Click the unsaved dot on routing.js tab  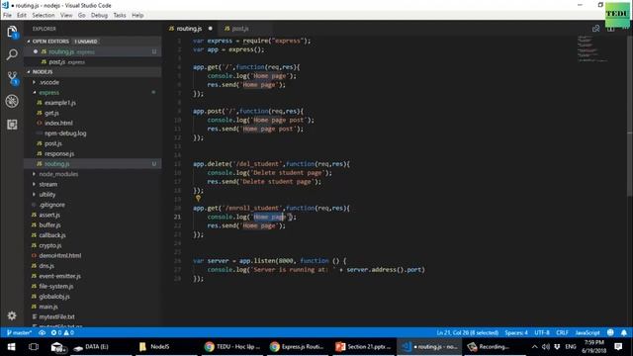coord(211,29)
